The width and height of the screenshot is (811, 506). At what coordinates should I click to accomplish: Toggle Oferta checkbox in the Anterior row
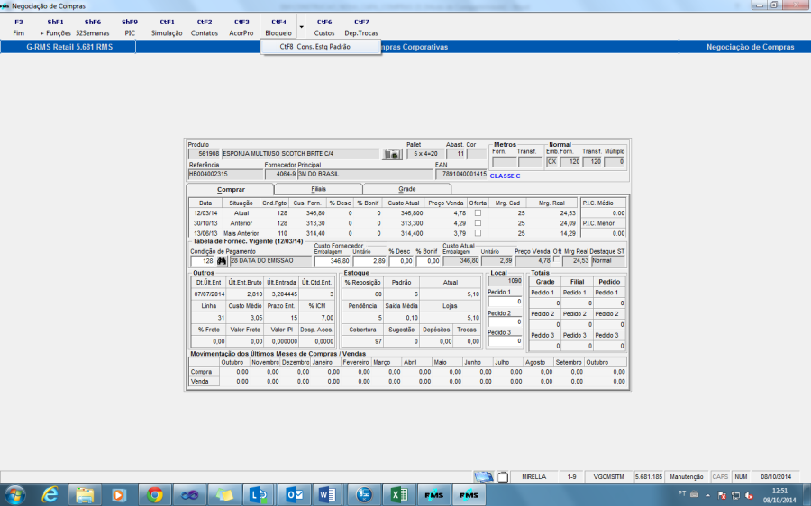click(x=478, y=223)
